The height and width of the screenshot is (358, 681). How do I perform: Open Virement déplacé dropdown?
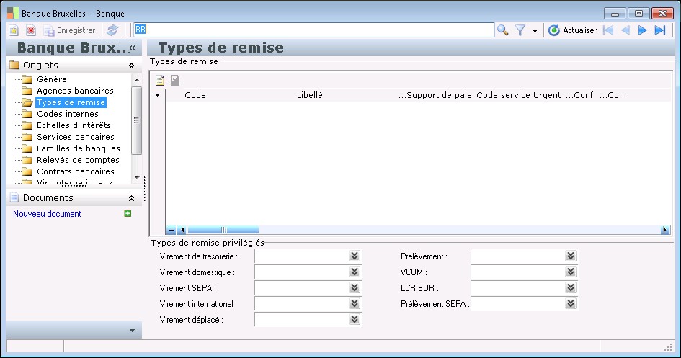[355, 319]
